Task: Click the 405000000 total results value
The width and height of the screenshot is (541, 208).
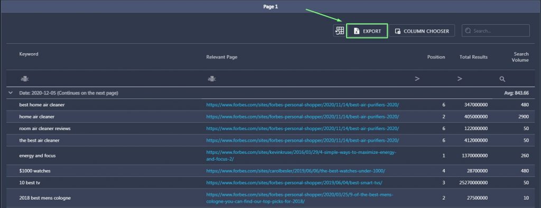Action: click(476, 116)
